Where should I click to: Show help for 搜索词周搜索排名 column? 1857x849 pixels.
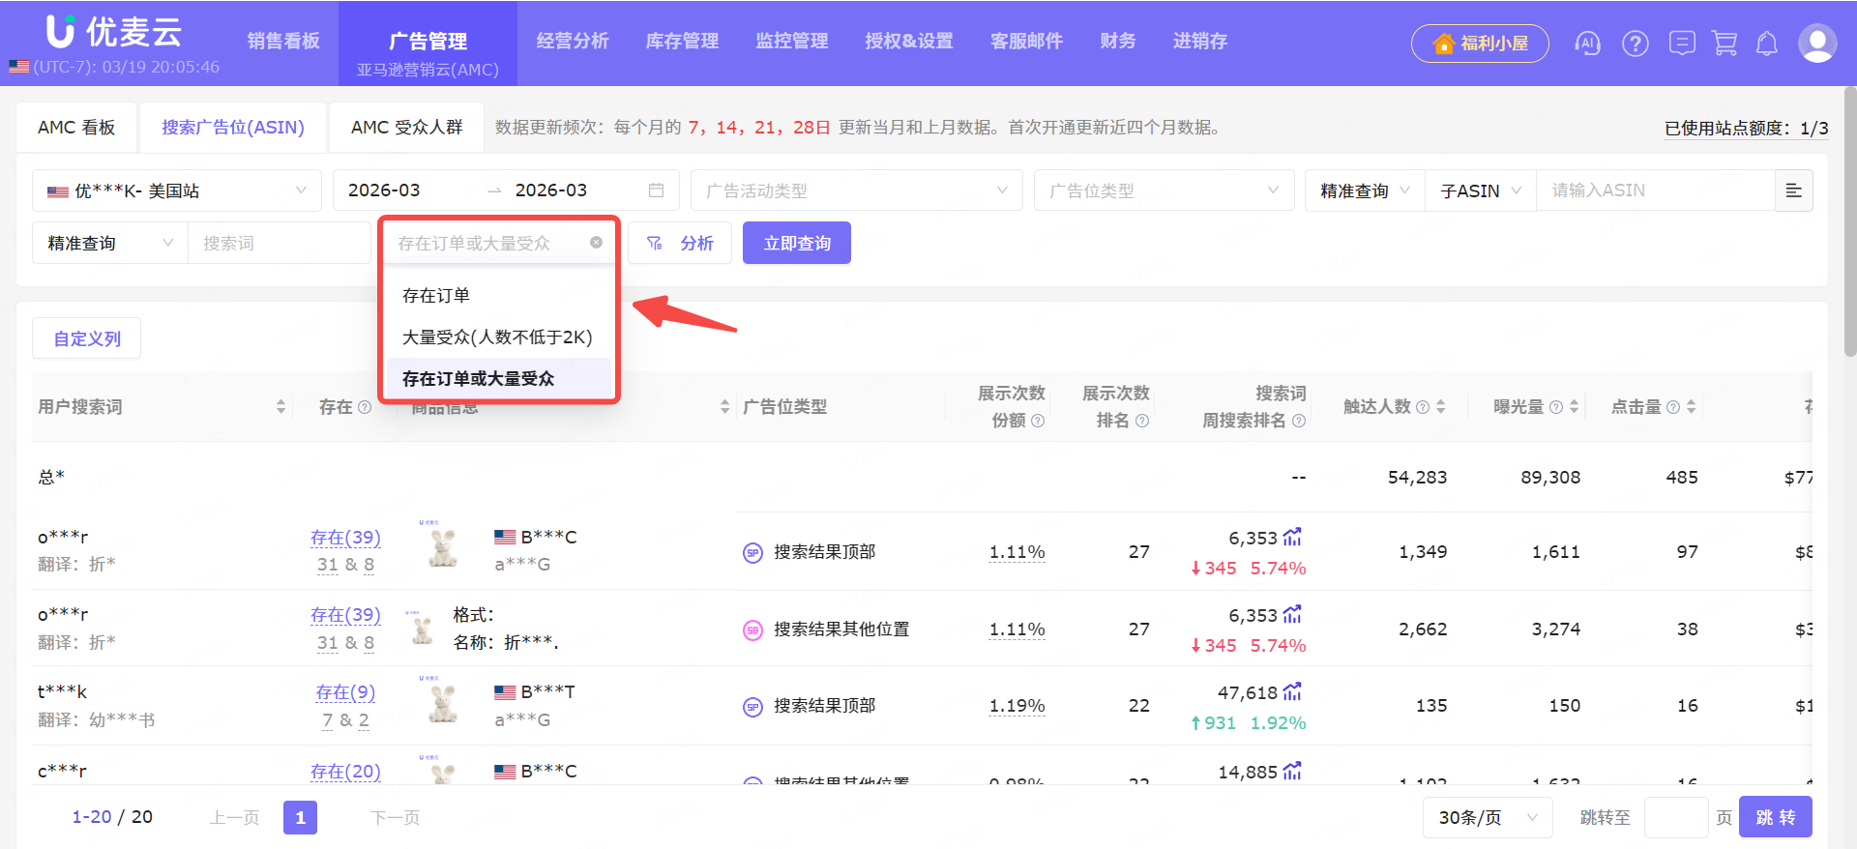pyautogui.click(x=1299, y=421)
